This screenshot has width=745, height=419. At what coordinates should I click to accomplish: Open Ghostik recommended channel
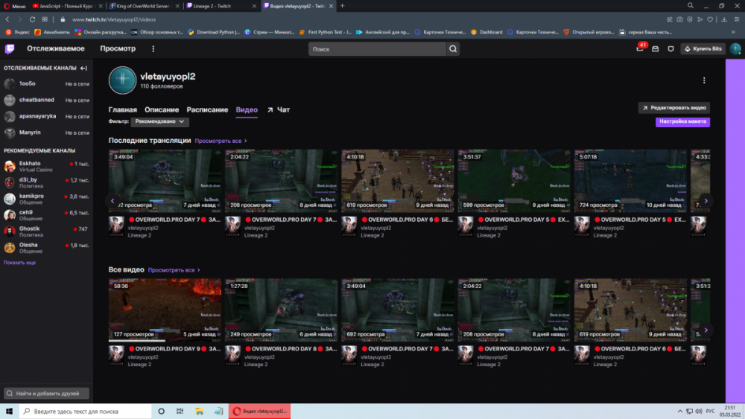coord(46,231)
